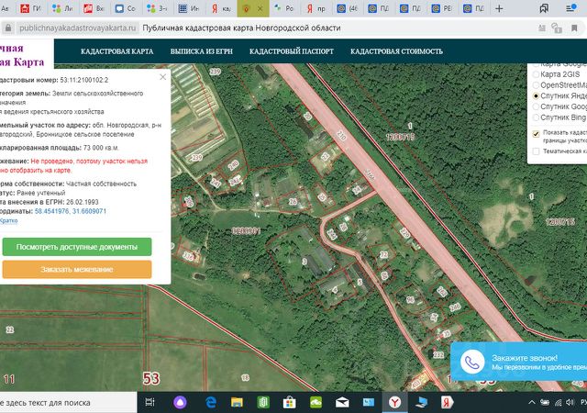Click quarter label 0200301 on map
This screenshot has width=587, height=413.
pyautogui.click(x=246, y=231)
